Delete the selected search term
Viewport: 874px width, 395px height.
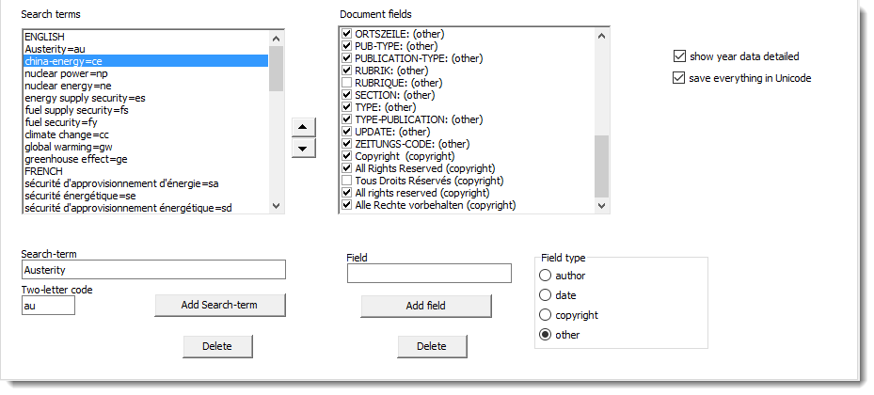(217, 347)
